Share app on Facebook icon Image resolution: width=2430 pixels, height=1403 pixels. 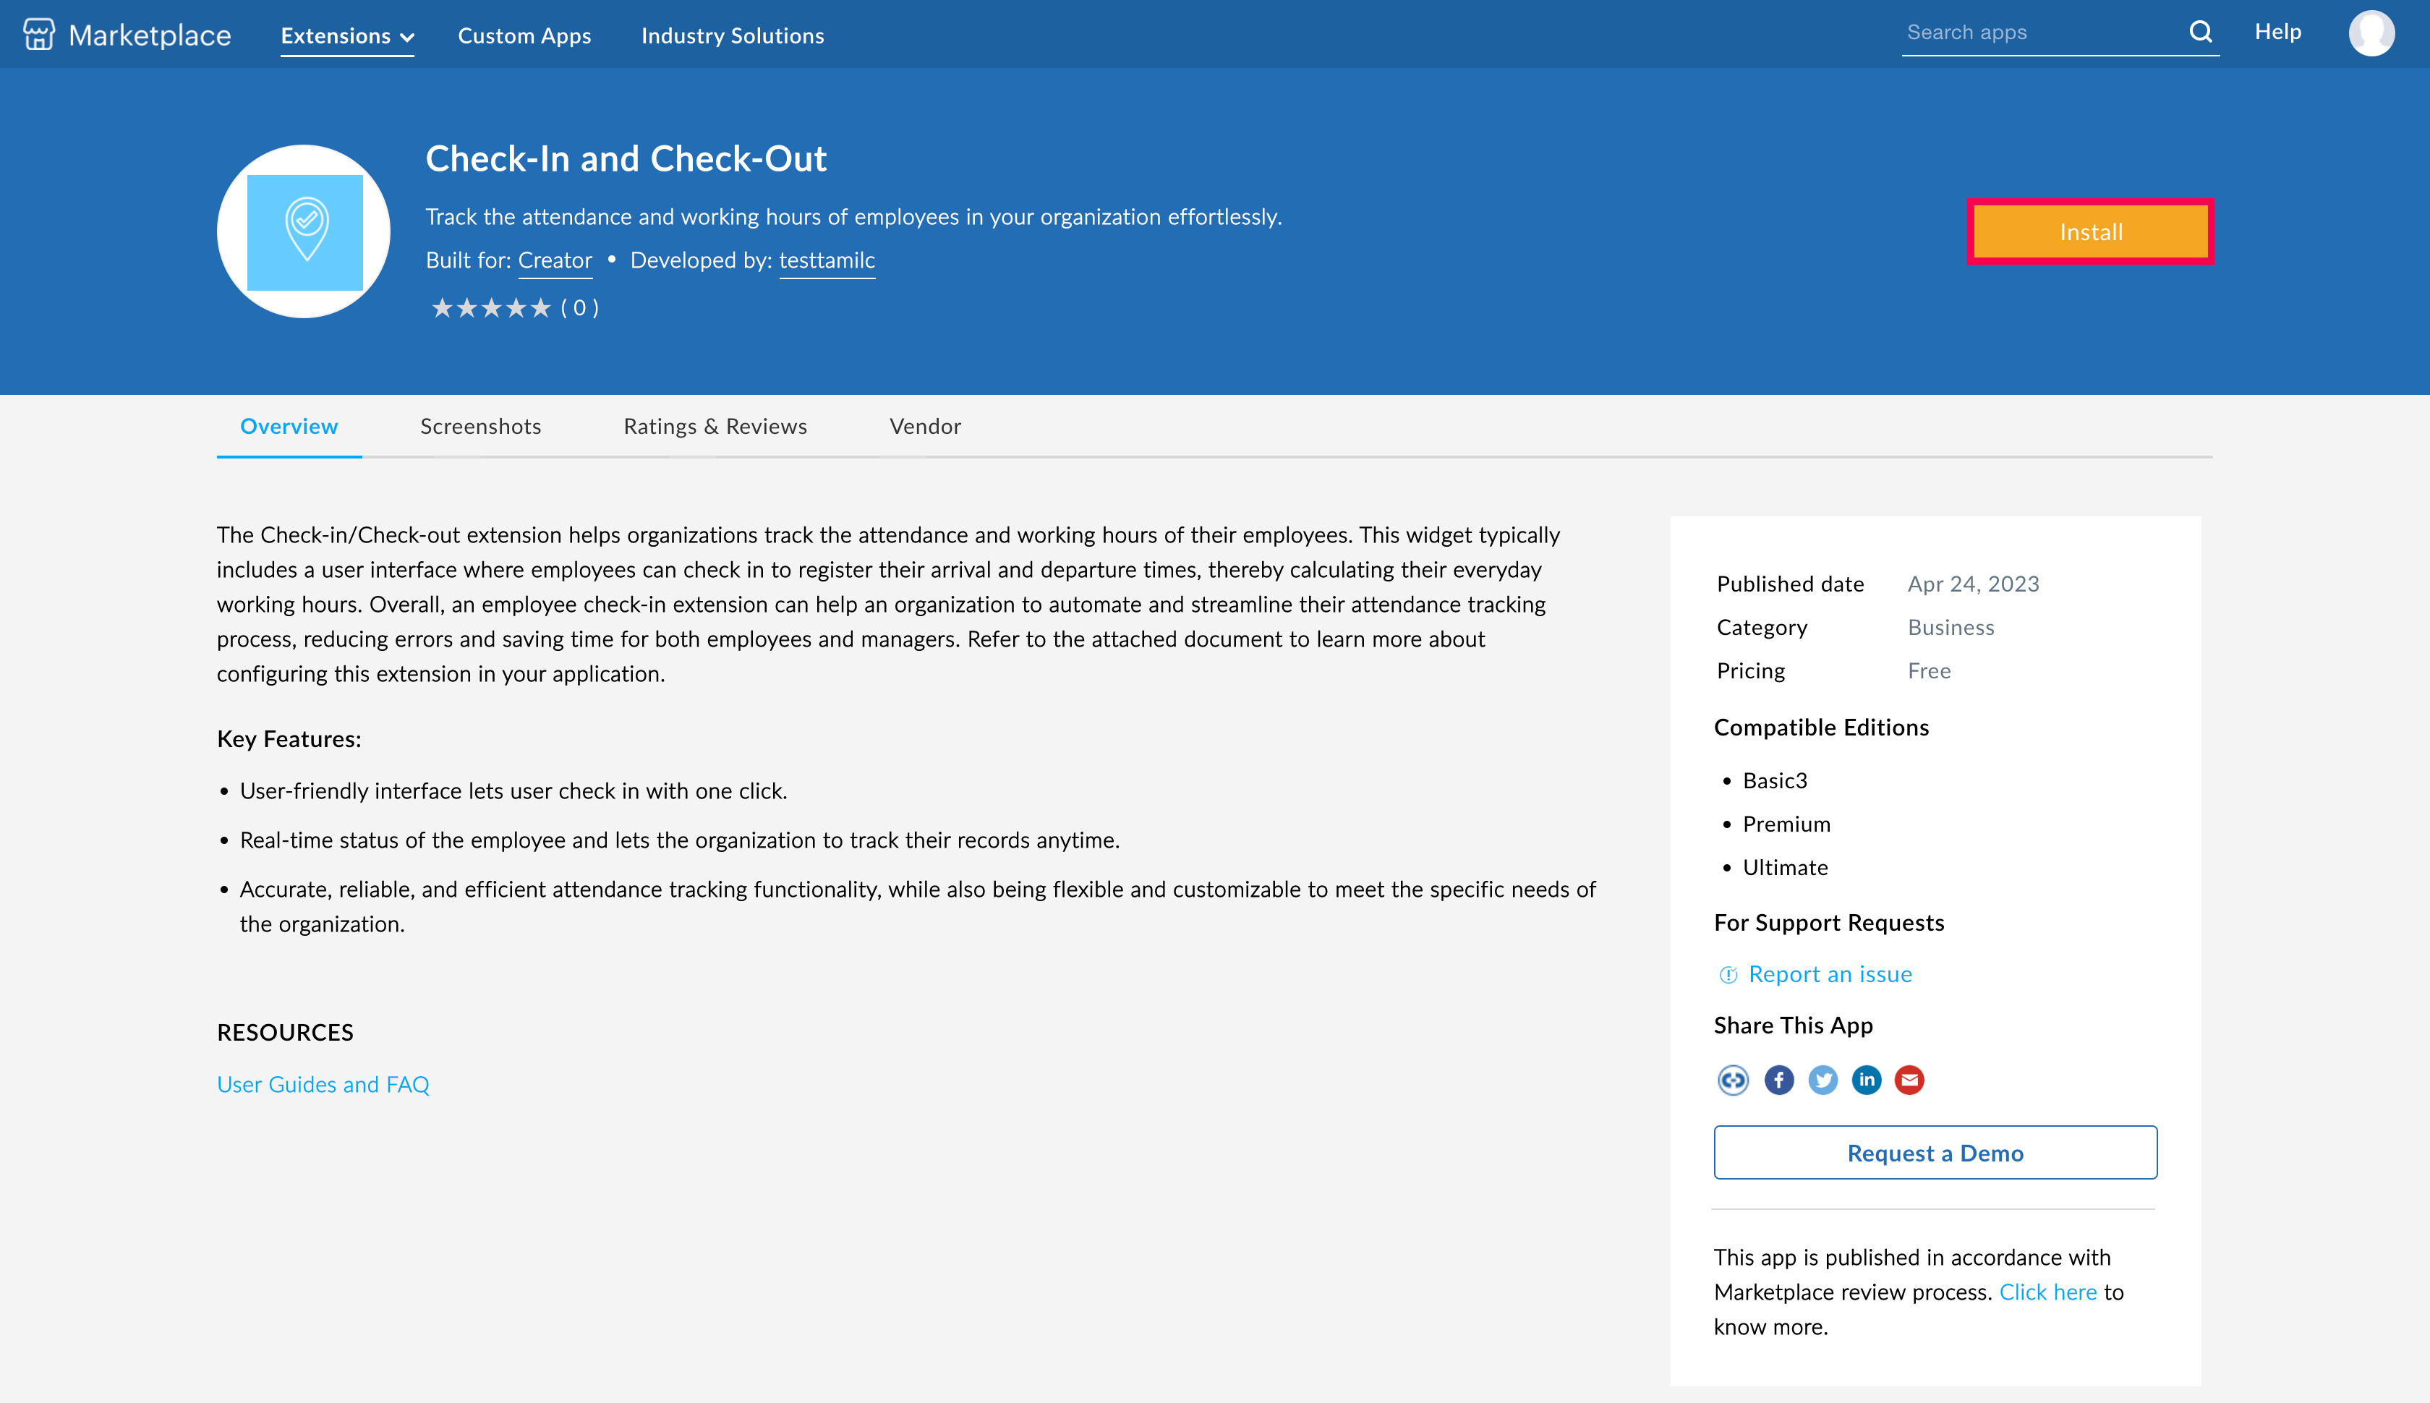tap(1778, 1080)
